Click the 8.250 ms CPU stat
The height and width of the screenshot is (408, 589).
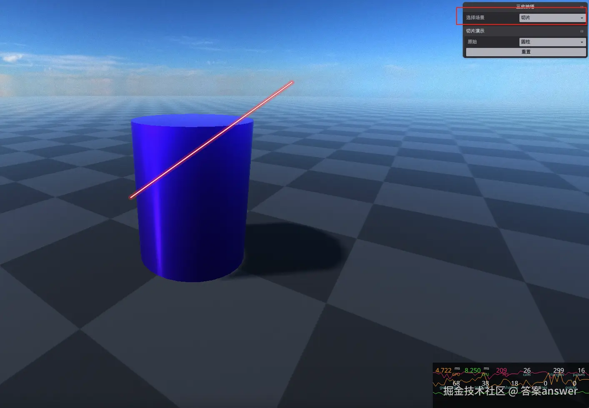pyautogui.click(x=477, y=370)
